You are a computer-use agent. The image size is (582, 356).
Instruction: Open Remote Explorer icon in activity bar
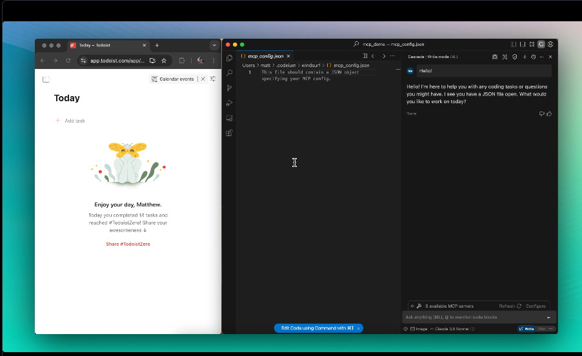point(230,118)
